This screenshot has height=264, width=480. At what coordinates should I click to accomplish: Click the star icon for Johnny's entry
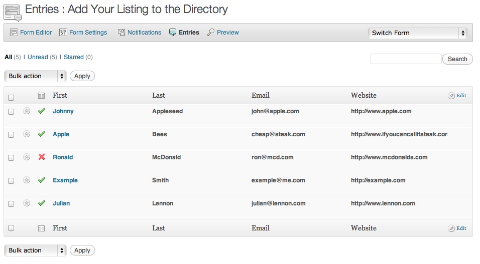click(x=27, y=111)
